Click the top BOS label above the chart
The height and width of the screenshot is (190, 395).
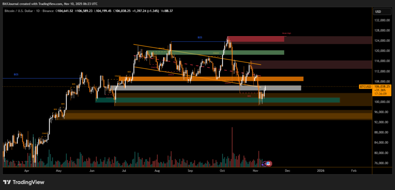[x=199, y=37]
